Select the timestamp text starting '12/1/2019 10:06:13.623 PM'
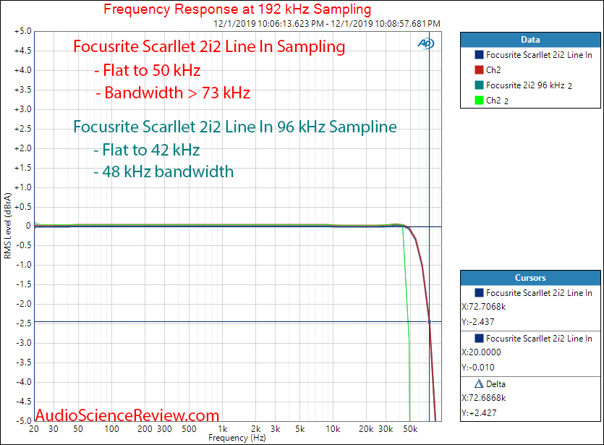This screenshot has height=445, width=604. coord(327,23)
